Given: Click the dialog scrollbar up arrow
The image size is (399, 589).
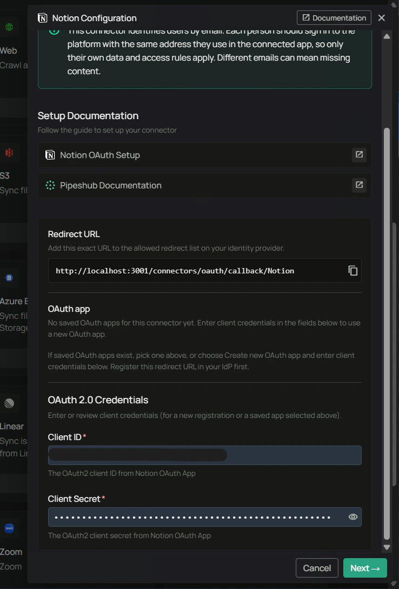Looking at the screenshot, I should pyautogui.click(x=387, y=36).
